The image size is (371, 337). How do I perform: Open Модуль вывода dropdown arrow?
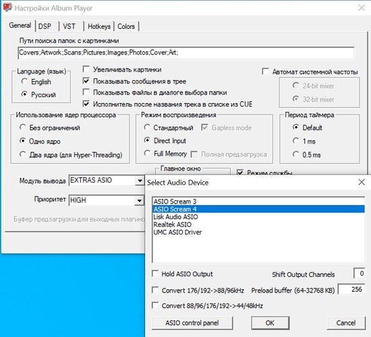point(140,181)
